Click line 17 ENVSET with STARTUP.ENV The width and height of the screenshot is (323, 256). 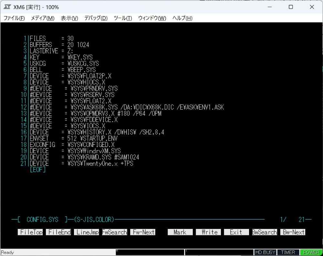[74, 138]
